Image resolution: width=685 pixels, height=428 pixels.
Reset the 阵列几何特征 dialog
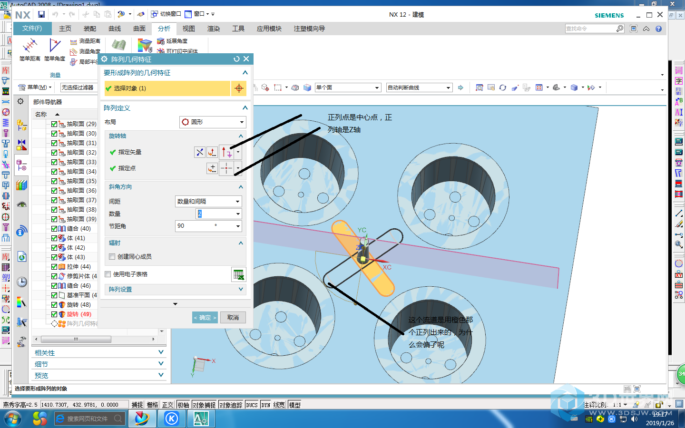click(236, 59)
